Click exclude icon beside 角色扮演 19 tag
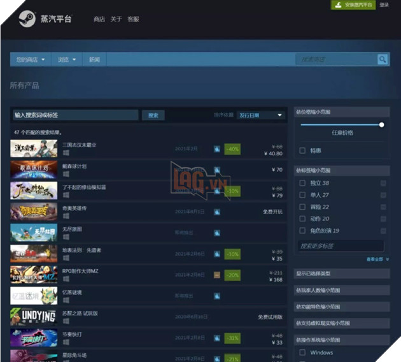The width and height of the screenshot is (401, 362). click(x=383, y=231)
